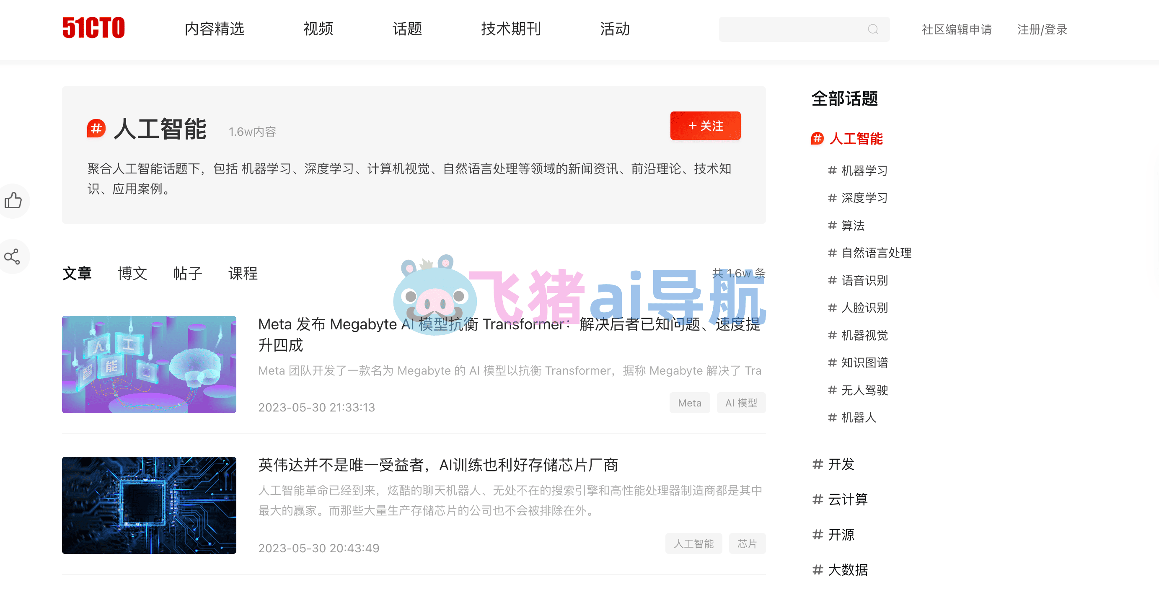Select 无人驾驶 sidebar topic

point(864,390)
